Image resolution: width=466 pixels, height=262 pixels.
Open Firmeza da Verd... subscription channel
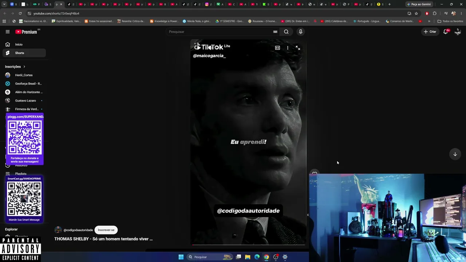[24, 109]
